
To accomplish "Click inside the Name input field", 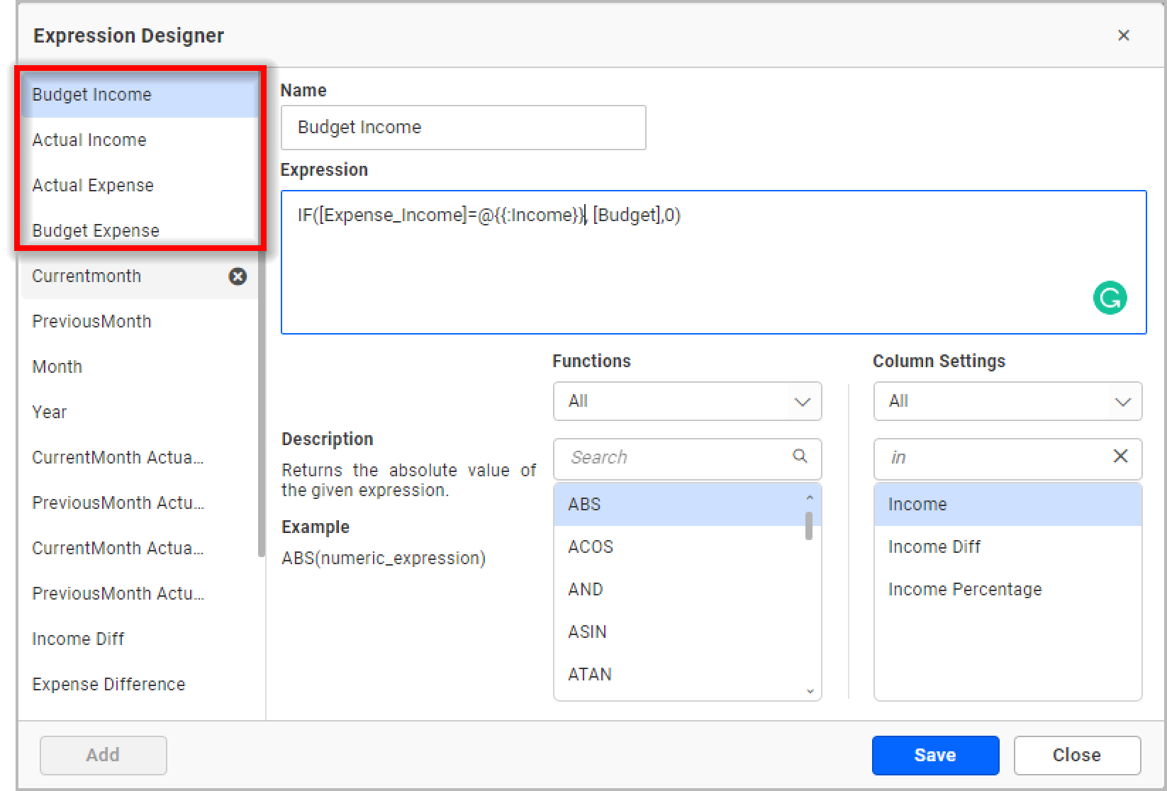I will 462,128.
